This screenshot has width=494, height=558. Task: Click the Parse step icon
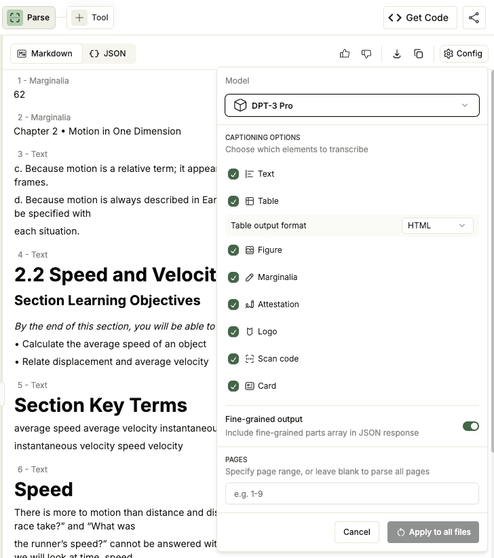coord(15,18)
